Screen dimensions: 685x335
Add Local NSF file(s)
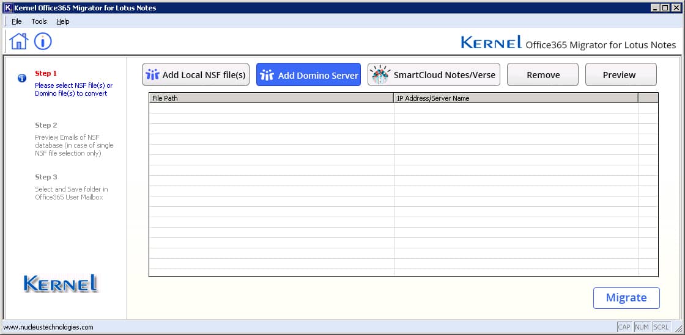coord(196,75)
